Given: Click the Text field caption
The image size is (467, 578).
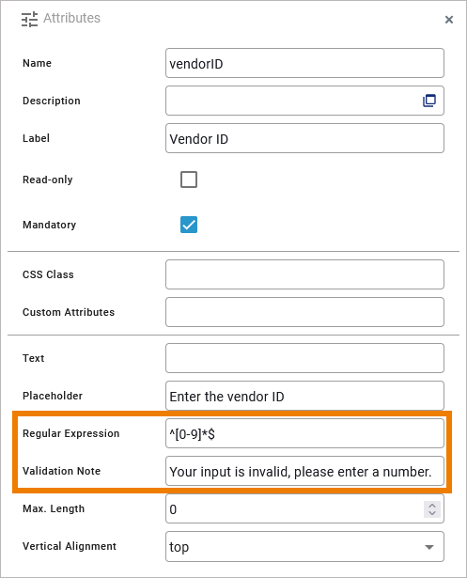Looking at the screenshot, I should point(34,358).
